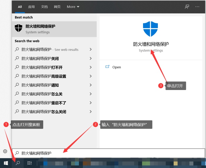Screen dimensions: 206x168
Task: Click the 防火墙和网络保护 title in preview pane
Action: [x=151, y=44]
